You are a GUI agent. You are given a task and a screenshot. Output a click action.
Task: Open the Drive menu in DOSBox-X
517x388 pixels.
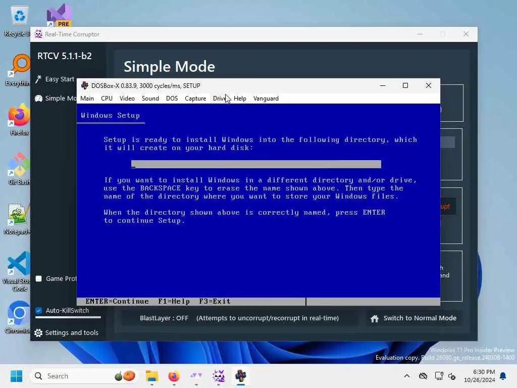pos(220,99)
